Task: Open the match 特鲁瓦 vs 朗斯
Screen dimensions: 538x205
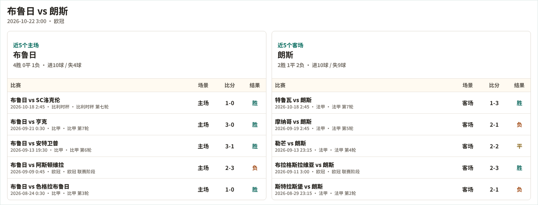Action: point(293,100)
